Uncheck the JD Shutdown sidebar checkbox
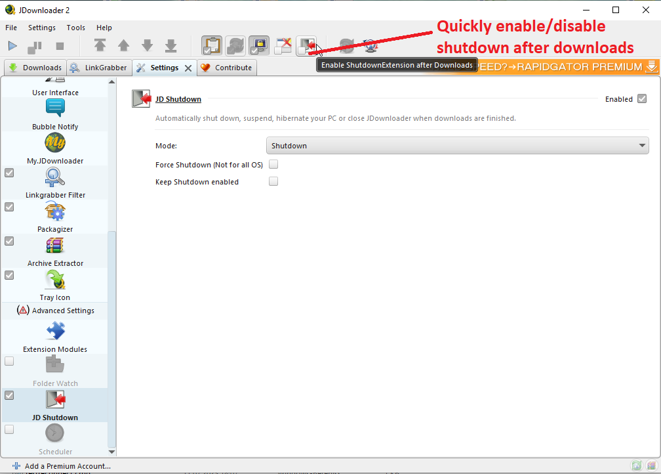The height and width of the screenshot is (474, 661). point(9,395)
